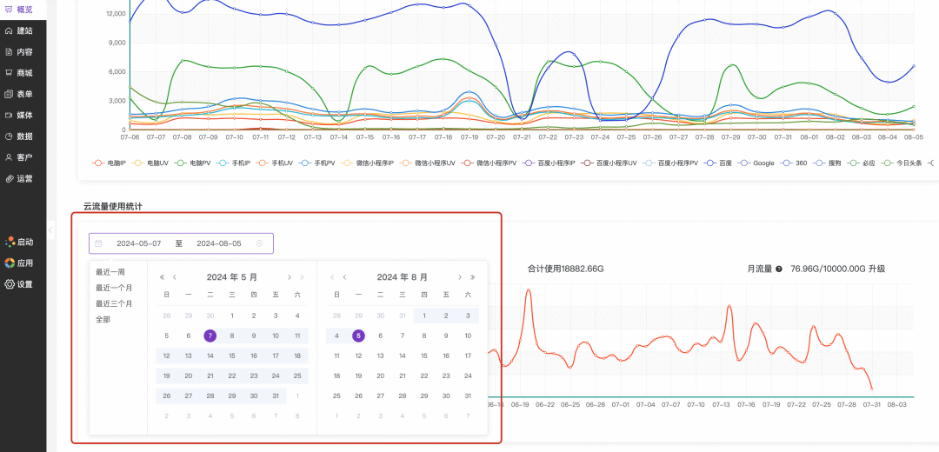This screenshot has width=939, height=452.
Task: Pick May 15 in the 2024 年 5 月 calendar
Action: tap(232, 356)
